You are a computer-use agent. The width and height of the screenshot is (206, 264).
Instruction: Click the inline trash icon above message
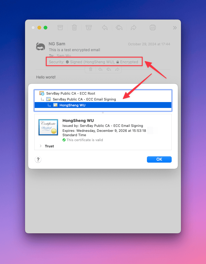coord(91,69)
